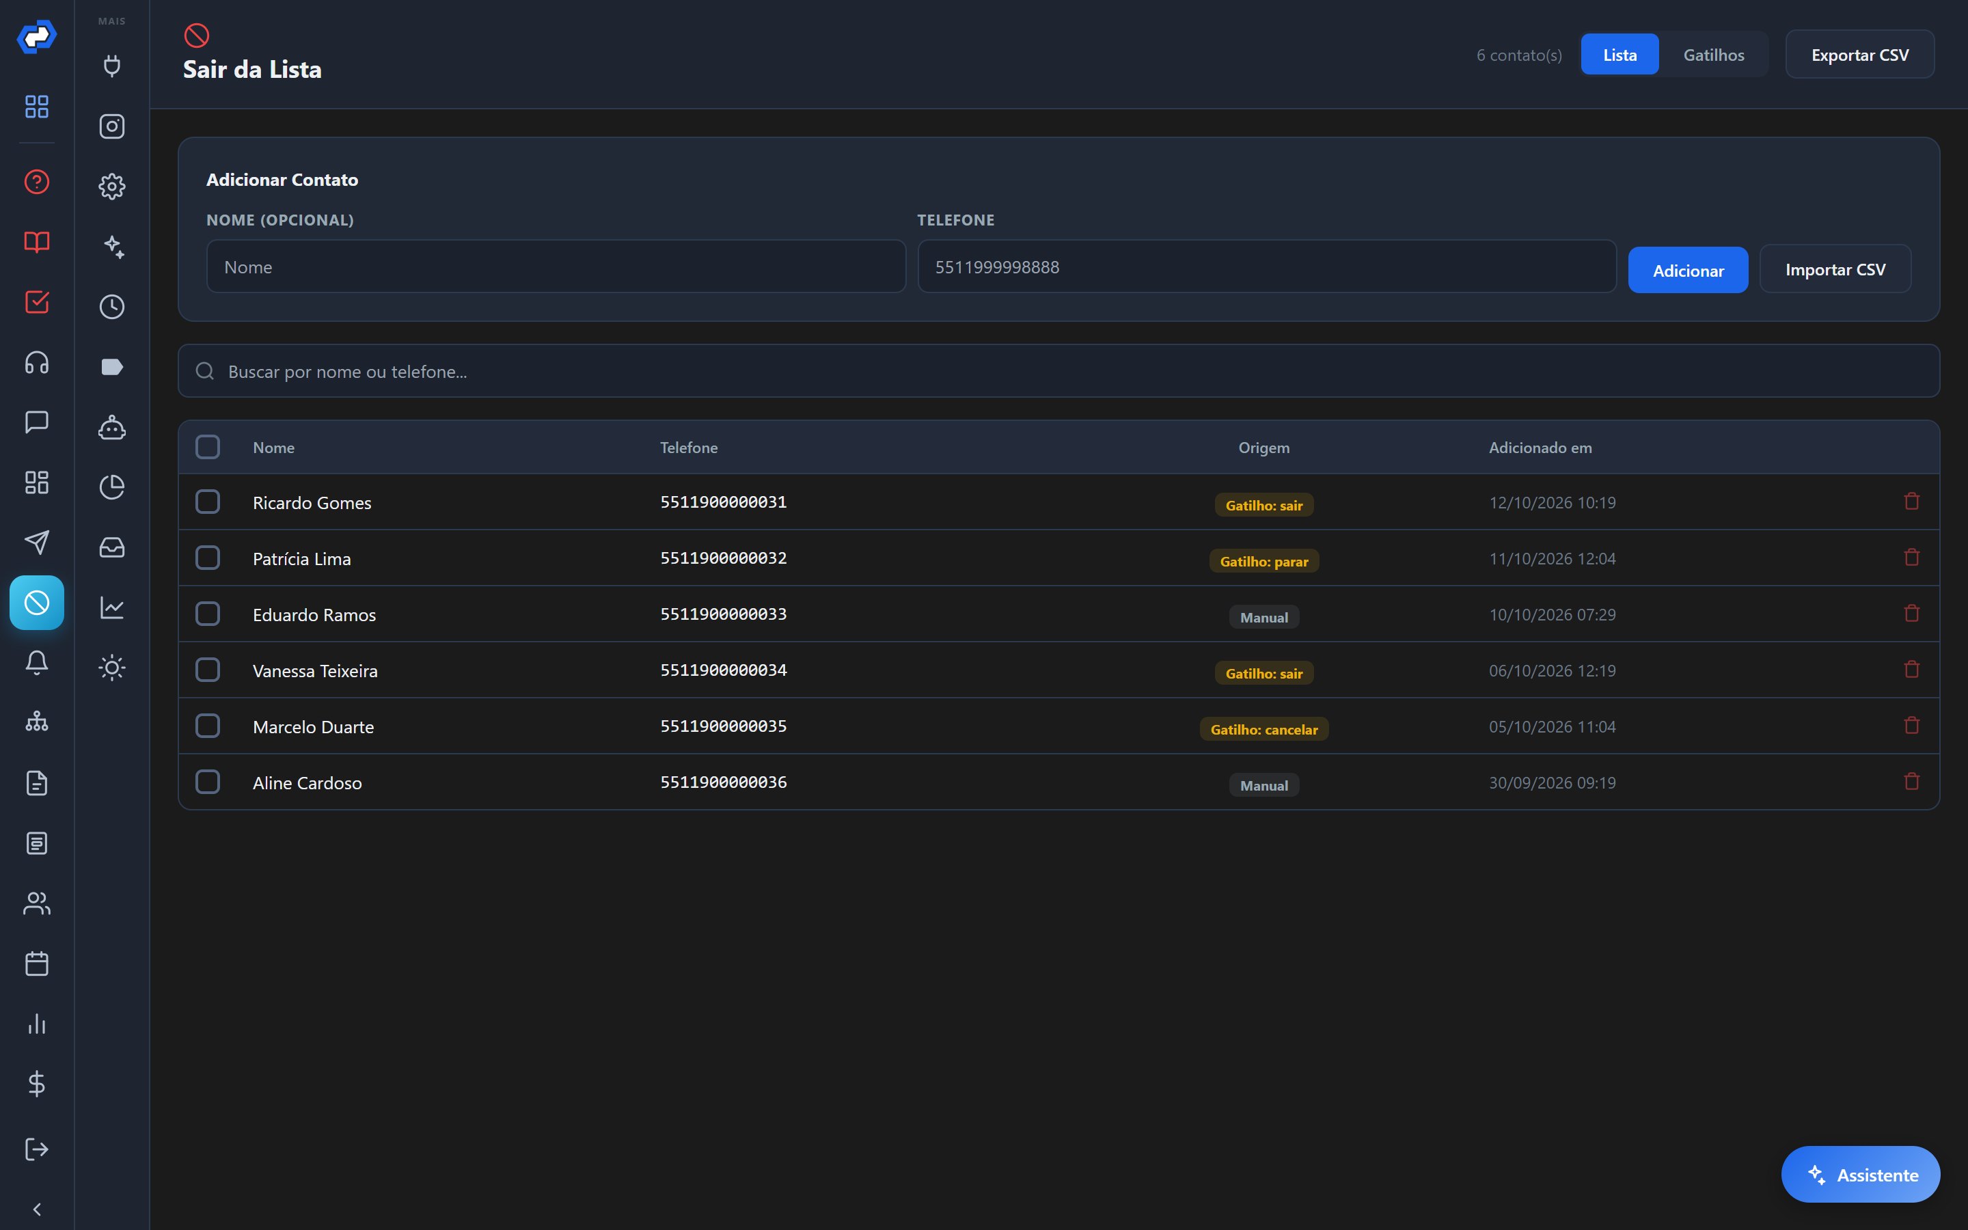Open the line chart analytics icon
The height and width of the screenshot is (1230, 1968).
[x=111, y=607]
